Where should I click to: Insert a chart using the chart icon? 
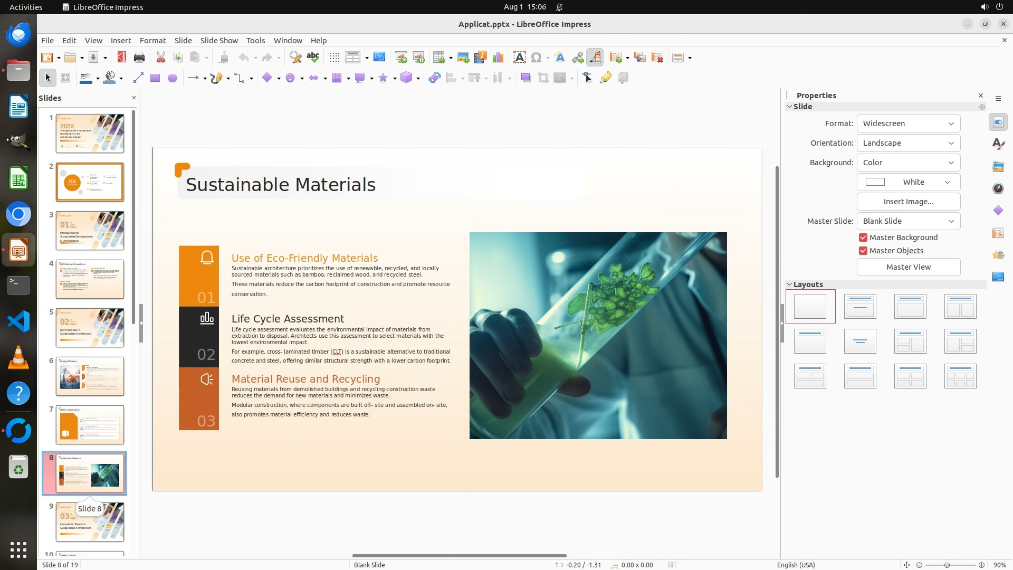tap(498, 58)
